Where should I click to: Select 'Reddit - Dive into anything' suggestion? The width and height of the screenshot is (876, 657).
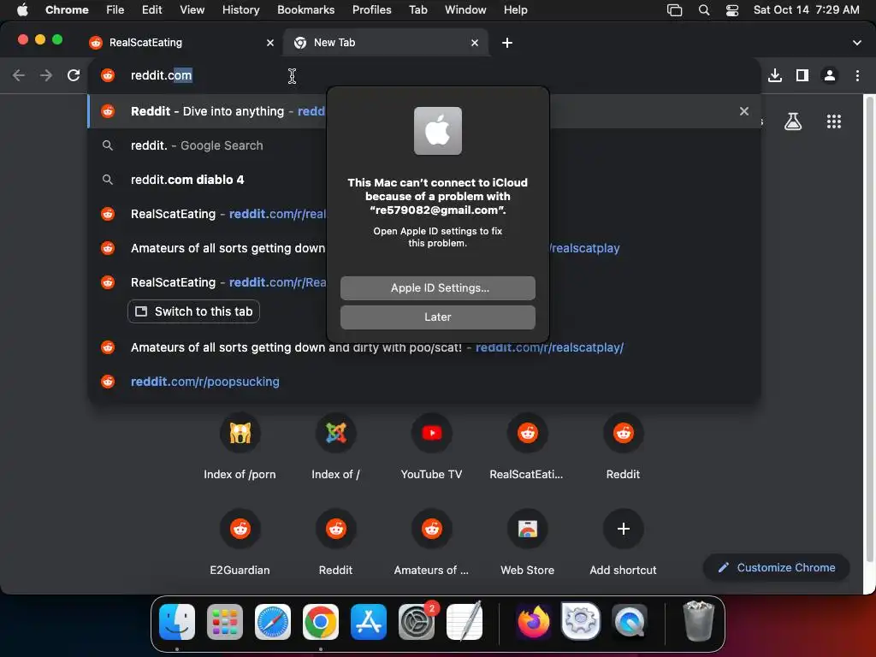coord(424,111)
